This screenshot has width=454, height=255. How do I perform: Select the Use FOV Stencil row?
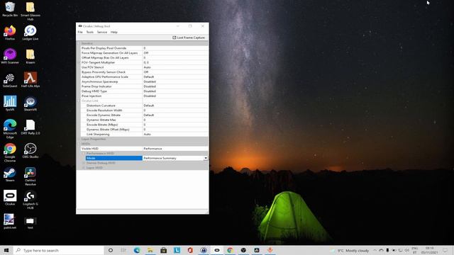click(x=144, y=67)
